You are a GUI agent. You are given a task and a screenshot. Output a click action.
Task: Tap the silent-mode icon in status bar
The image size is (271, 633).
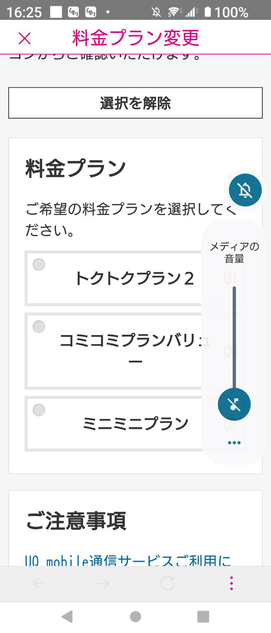click(156, 12)
